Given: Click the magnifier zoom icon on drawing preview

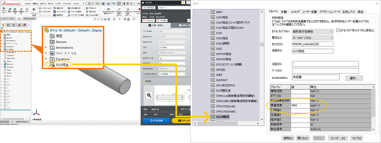Looking at the screenshot, I should (150, 95).
